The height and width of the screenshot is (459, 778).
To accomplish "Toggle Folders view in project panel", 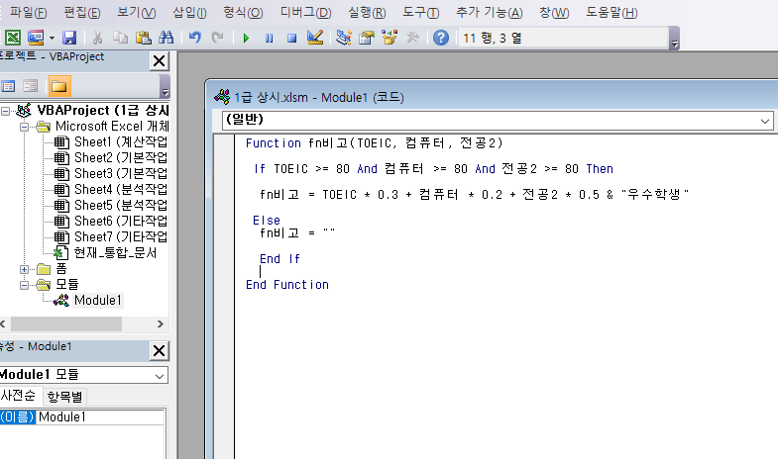I will coord(59,86).
